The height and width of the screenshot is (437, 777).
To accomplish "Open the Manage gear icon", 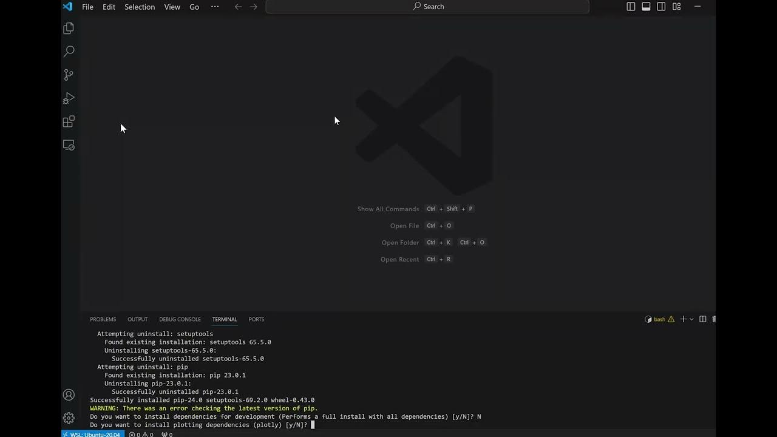I will 69,418.
